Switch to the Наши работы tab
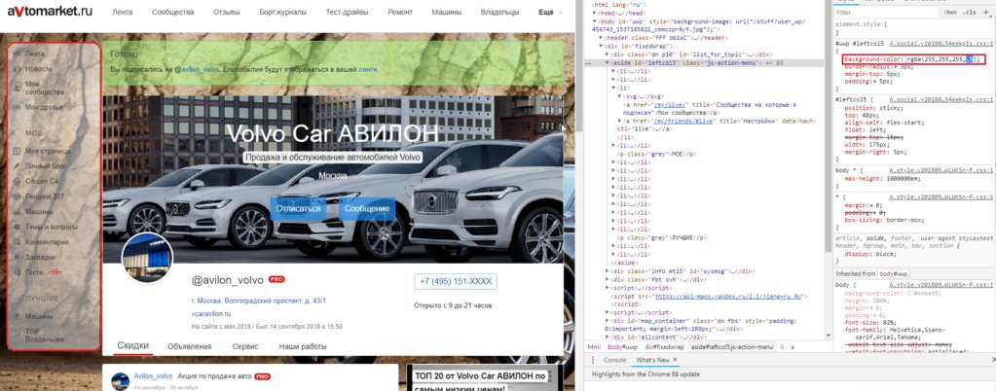 303,346
